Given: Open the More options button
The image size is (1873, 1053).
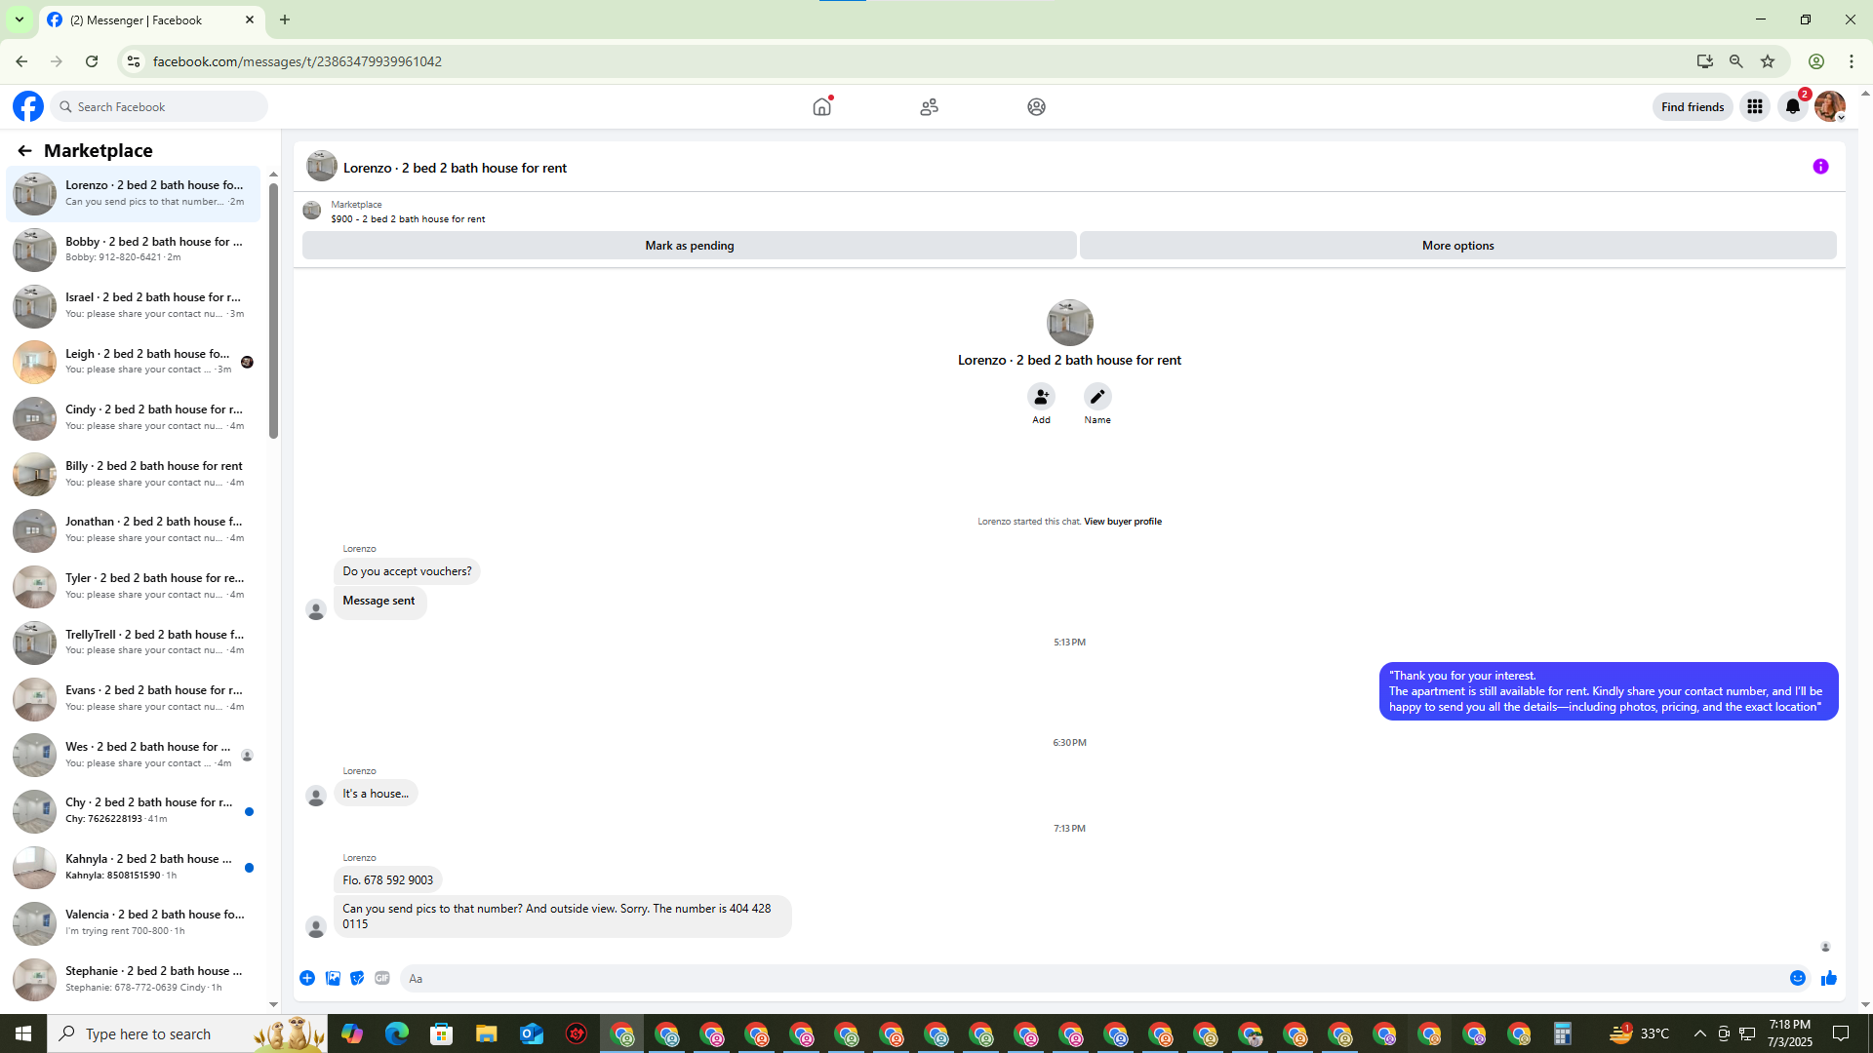Looking at the screenshot, I should coord(1457,246).
